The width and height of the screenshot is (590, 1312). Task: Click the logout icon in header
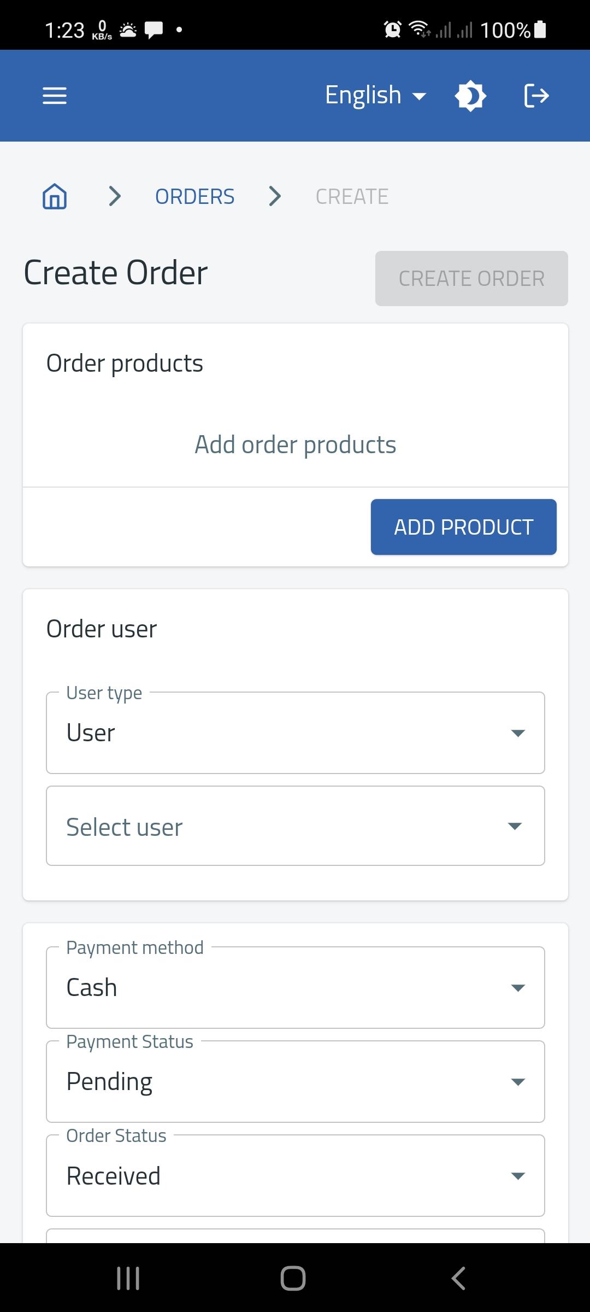tap(536, 96)
